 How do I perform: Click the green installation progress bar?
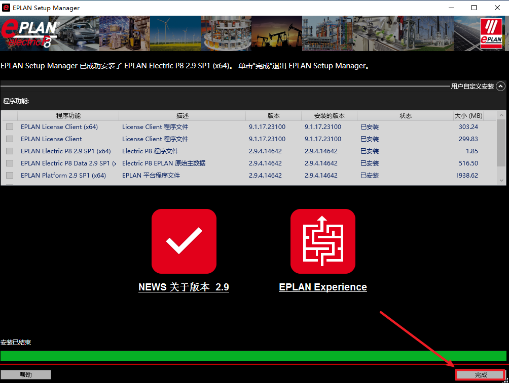point(253,356)
